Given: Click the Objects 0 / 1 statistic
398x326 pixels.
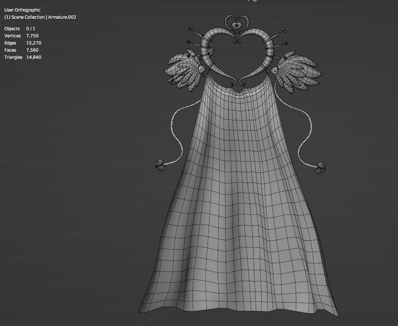Looking at the screenshot, I should coord(20,29).
